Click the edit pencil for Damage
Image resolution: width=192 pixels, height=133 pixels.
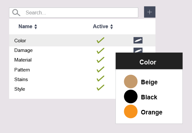(138, 50)
